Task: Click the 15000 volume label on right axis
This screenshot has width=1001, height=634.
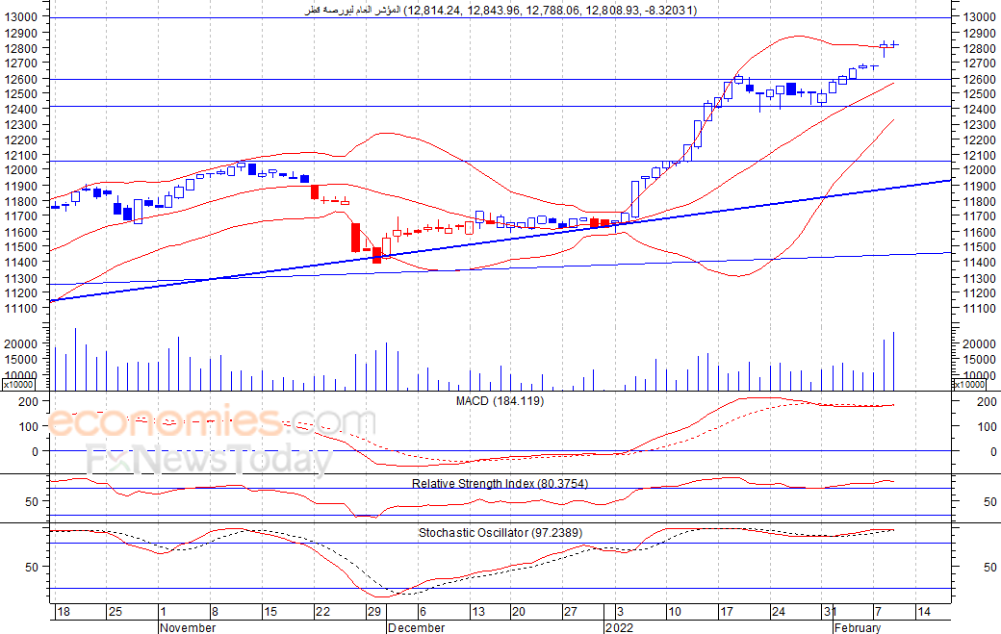Action: (979, 360)
